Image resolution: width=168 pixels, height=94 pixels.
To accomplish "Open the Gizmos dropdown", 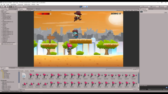I will click(x=136, y=10).
